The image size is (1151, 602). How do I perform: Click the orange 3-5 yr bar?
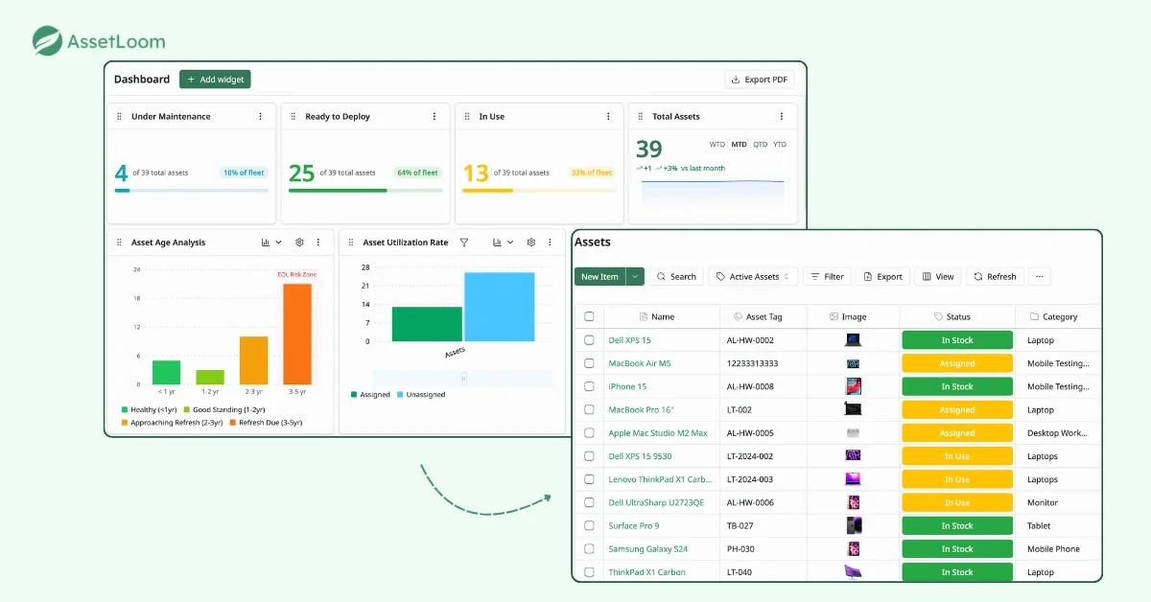(x=296, y=334)
